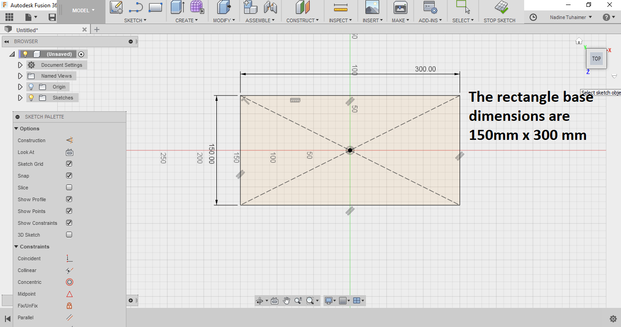
Task: Enable the 3D Sketch checkbox
Action: pyautogui.click(x=69, y=235)
